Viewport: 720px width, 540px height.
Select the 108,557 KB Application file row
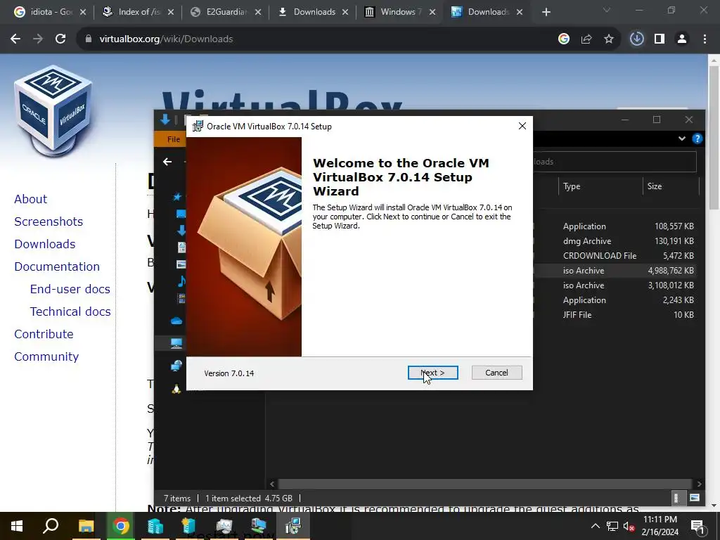(615, 226)
